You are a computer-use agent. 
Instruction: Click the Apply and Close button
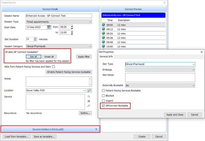click(175, 114)
